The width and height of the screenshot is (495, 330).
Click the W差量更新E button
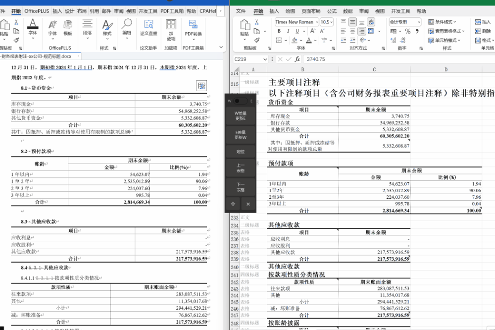pos(241,115)
